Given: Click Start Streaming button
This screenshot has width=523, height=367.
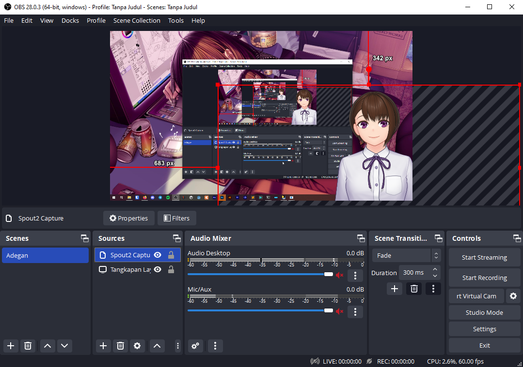Looking at the screenshot, I should pos(484,257).
